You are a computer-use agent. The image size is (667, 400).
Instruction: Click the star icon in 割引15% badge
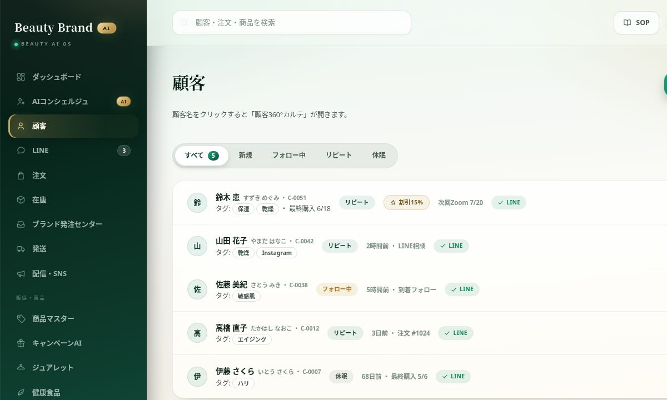pyautogui.click(x=393, y=202)
